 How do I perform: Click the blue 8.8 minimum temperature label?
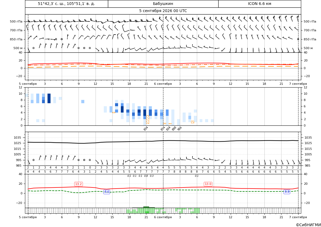point(287,192)
